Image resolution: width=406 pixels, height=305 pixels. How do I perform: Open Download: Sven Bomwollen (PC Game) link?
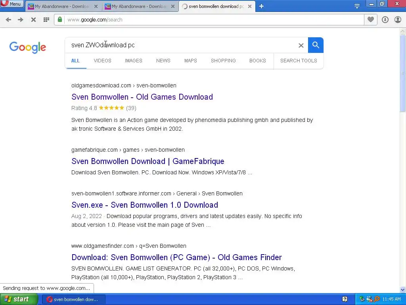(176, 257)
